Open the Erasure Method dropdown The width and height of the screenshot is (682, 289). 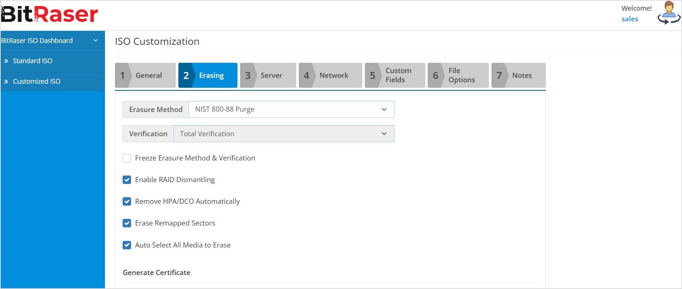click(291, 109)
